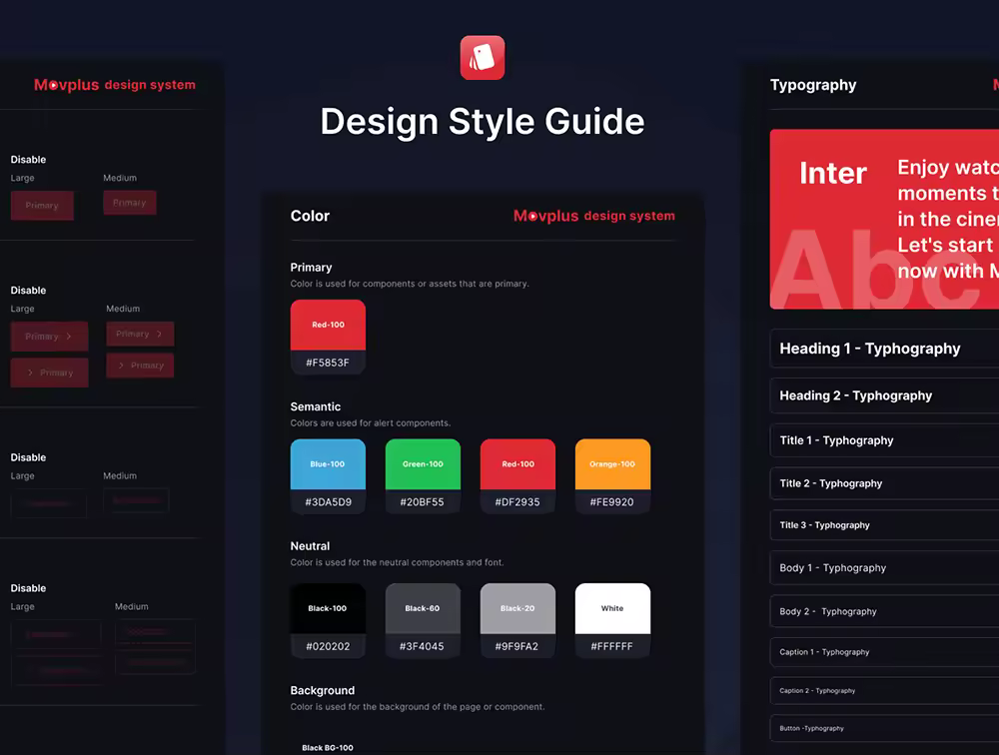Click the 'Color' panel heading

click(x=311, y=216)
